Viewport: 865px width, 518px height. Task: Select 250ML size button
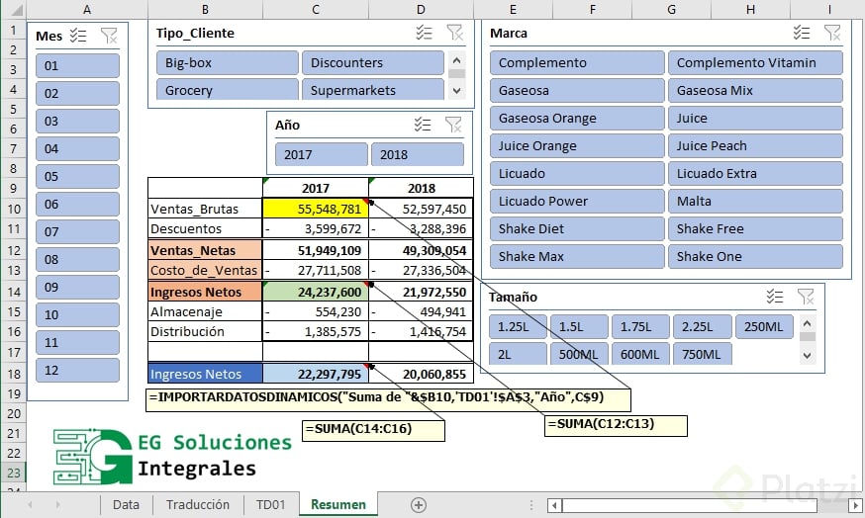pos(764,327)
